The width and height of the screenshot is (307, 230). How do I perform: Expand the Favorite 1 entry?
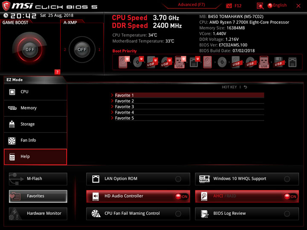point(188,95)
